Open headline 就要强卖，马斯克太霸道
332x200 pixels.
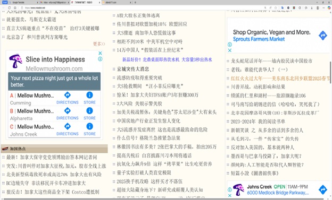click(31, 20)
